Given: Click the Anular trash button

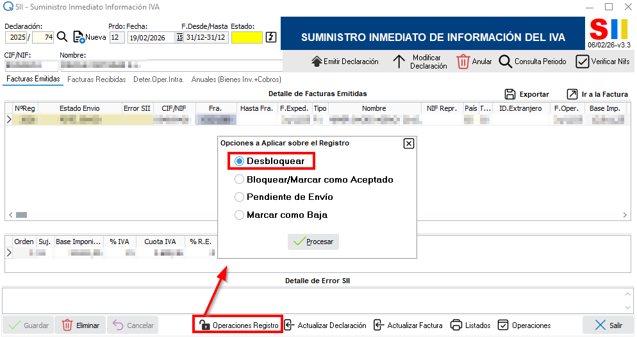Looking at the screenshot, I should coord(474,62).
